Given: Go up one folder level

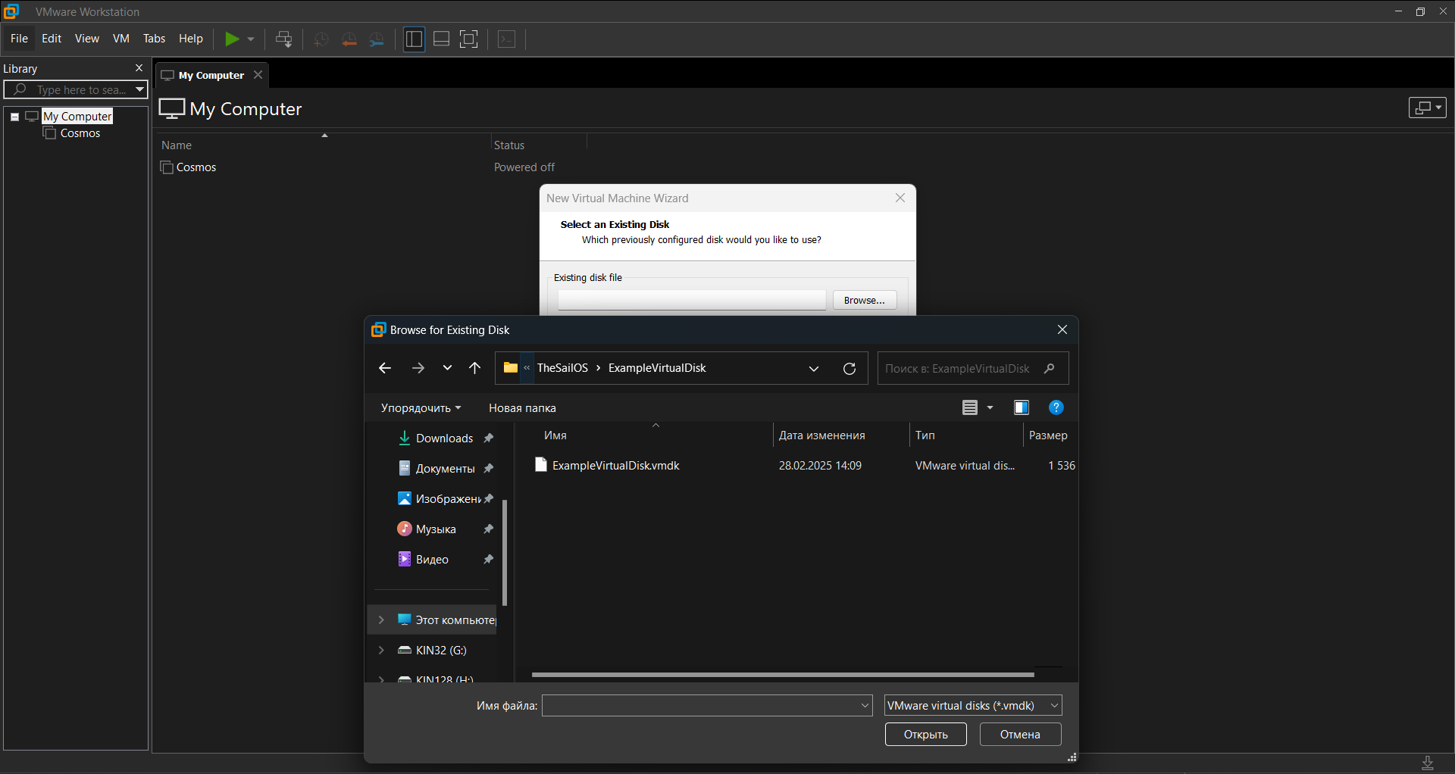Looking at the screenshot, I should pos(475,368).
